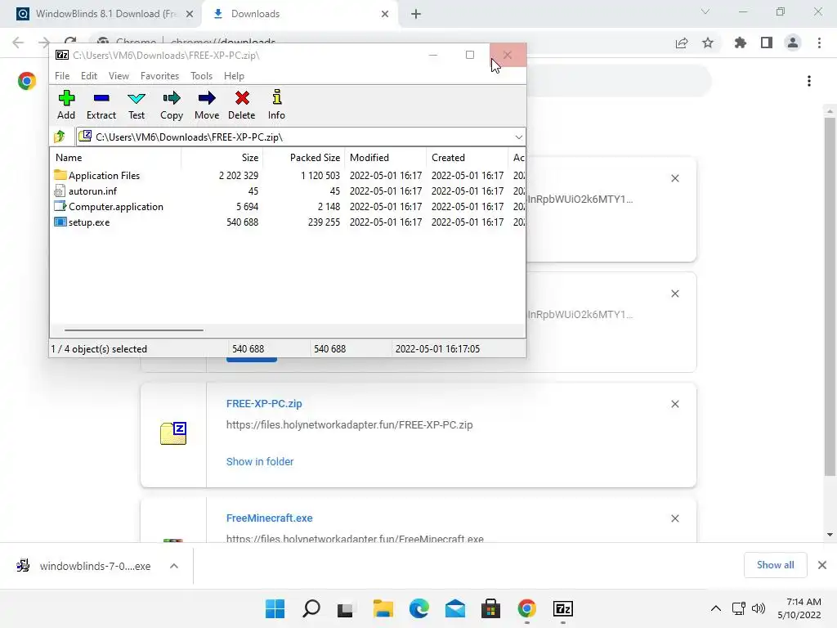Bookmark this page with star icon
The image size is (837, 628).
[708, 43]
